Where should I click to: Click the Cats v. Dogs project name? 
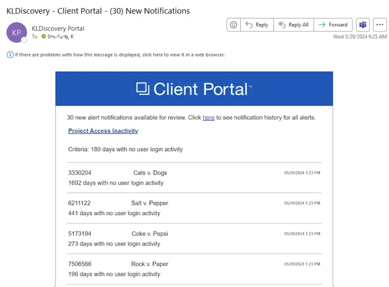150,173
